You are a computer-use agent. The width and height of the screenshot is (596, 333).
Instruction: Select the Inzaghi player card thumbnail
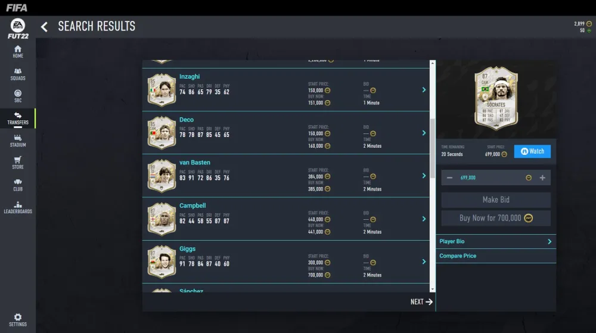click(x=162, y=90)
